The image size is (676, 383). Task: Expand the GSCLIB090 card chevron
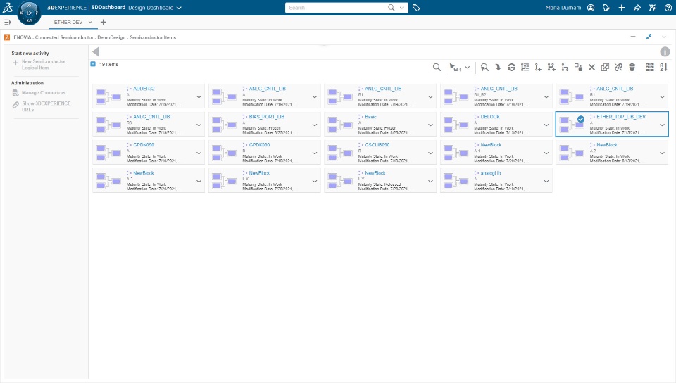[430, 153]
